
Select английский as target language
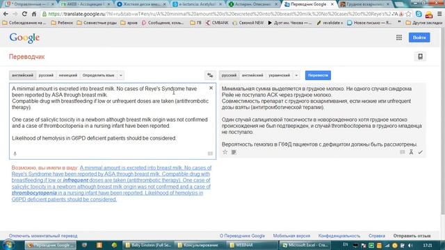click(x=252, y=76)
